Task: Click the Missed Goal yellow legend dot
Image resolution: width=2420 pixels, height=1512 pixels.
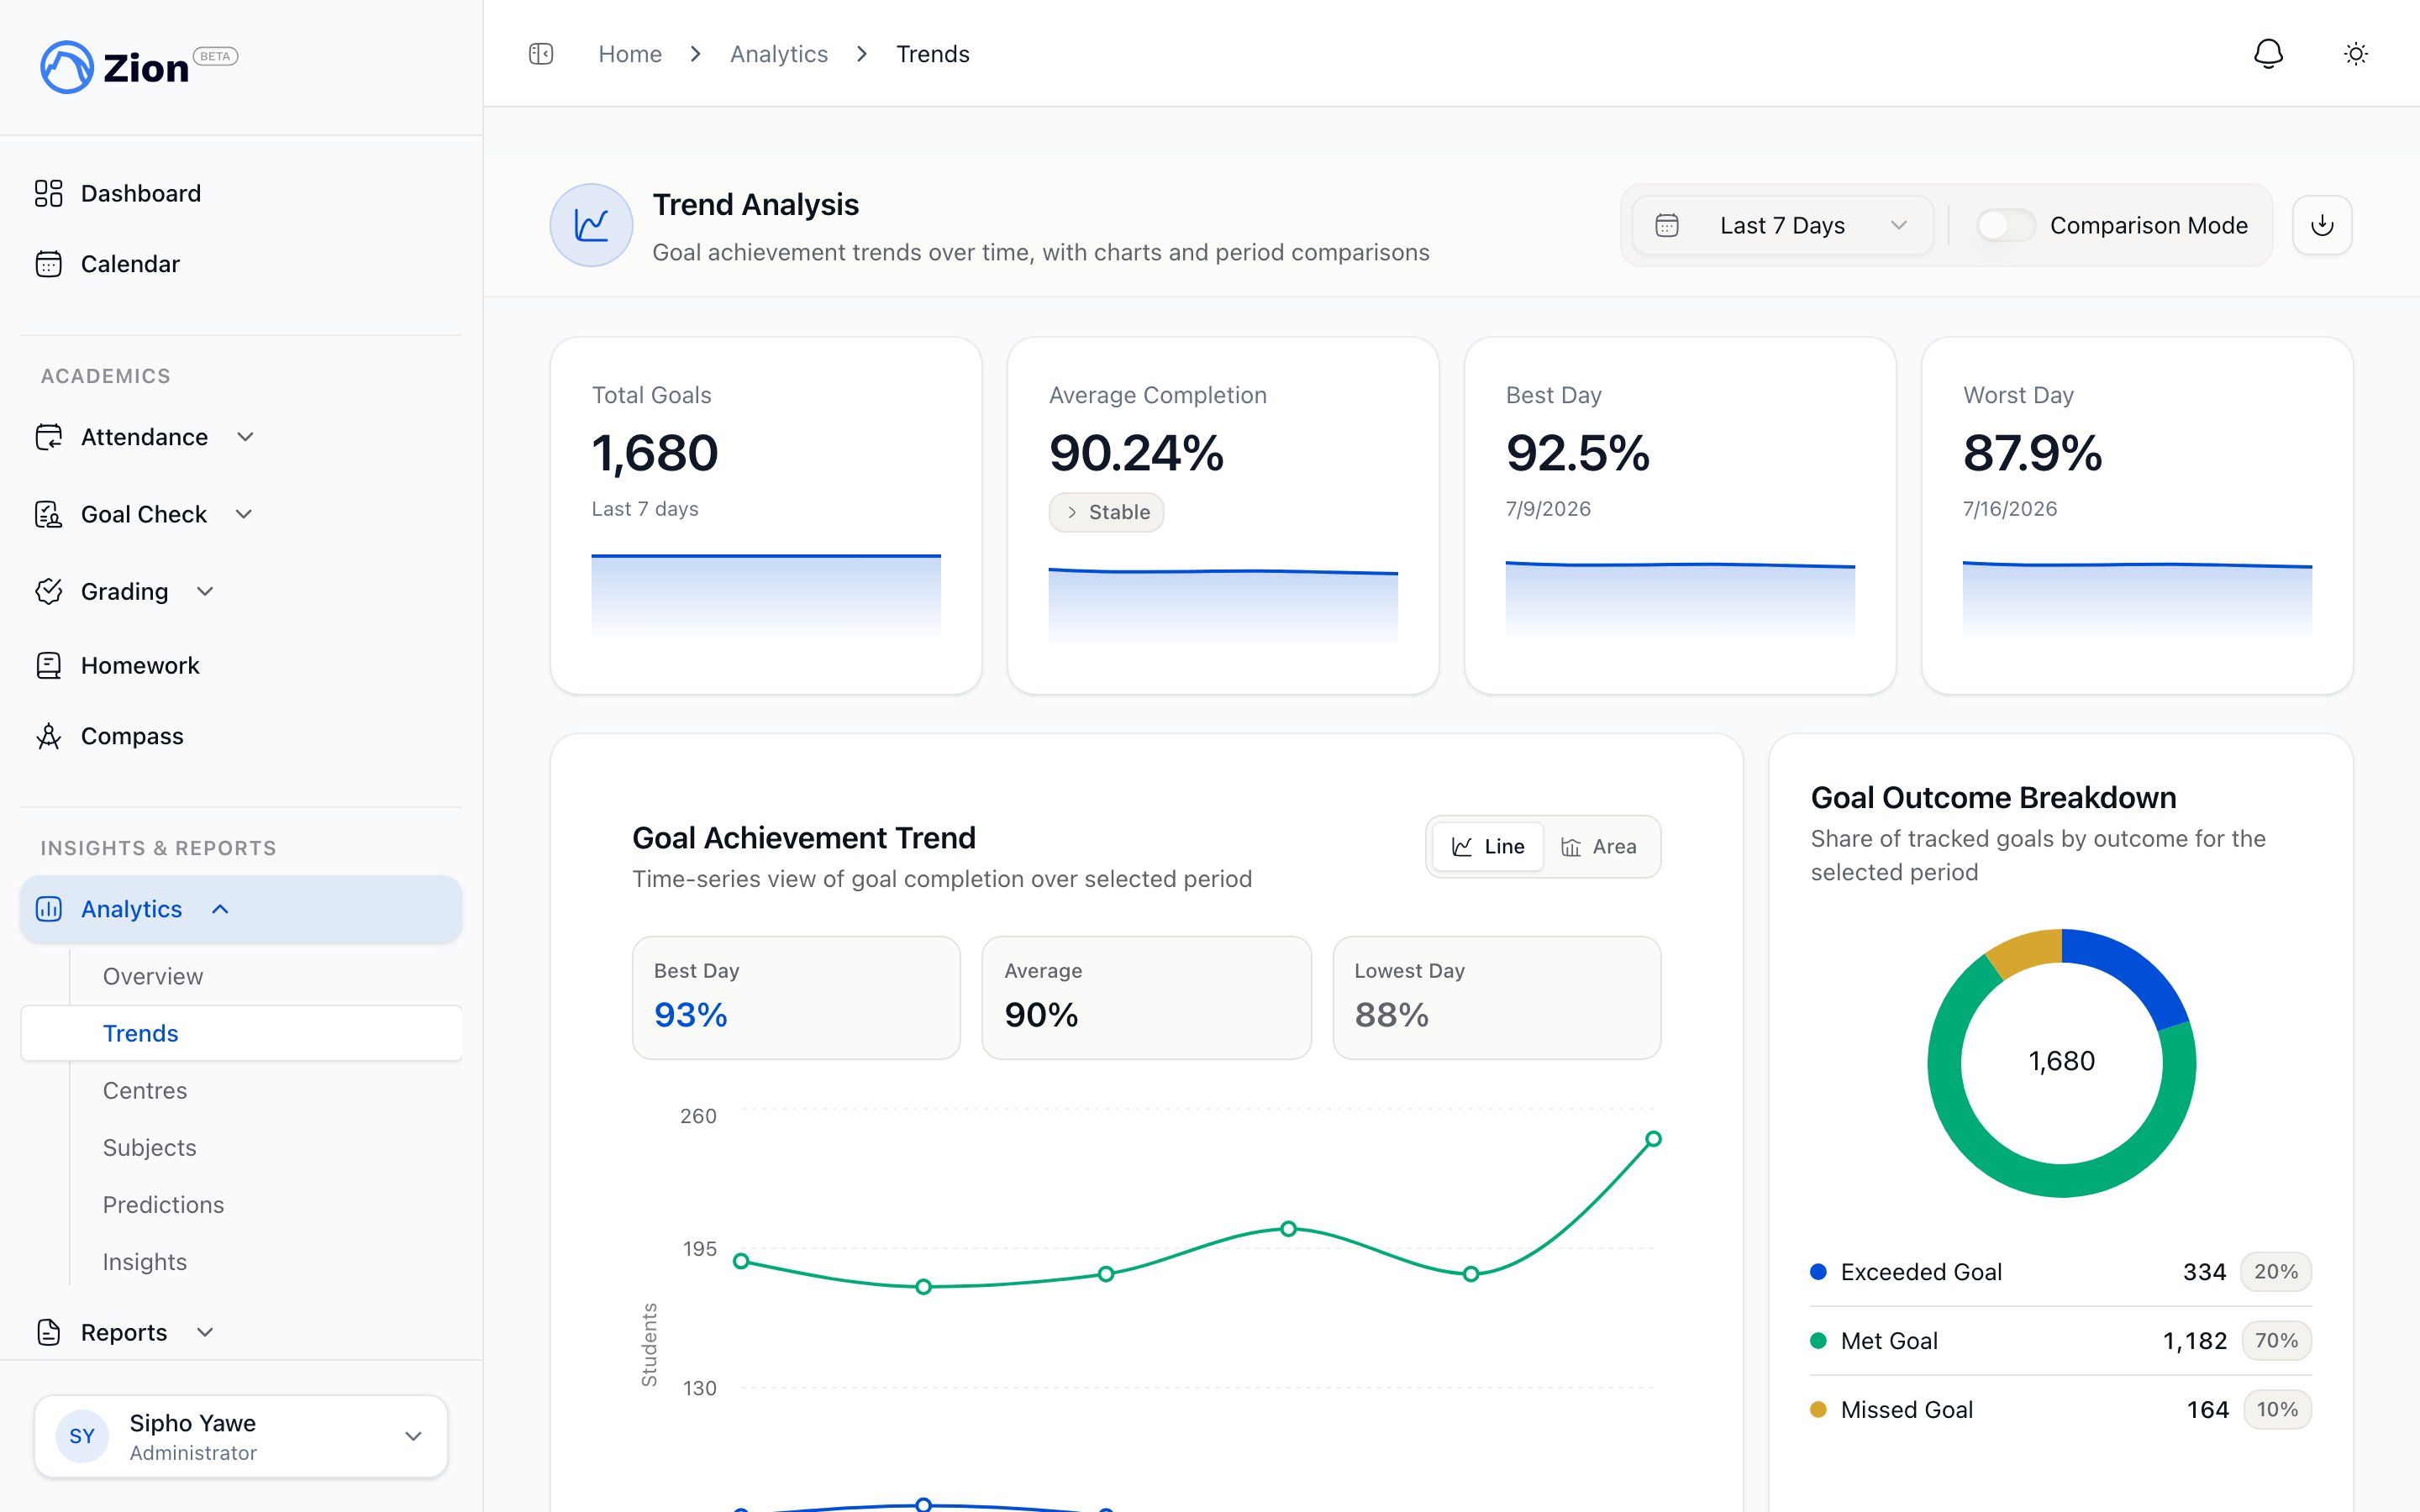Action: (1819, 1410)
